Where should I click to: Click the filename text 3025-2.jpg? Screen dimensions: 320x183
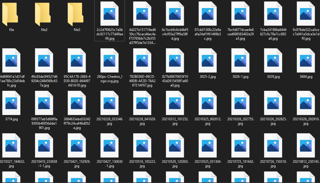click(x=208, y=77)
